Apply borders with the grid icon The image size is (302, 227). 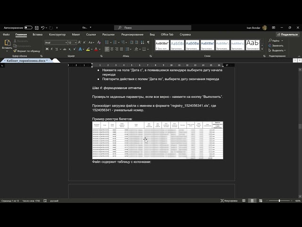tap(144, 49)
